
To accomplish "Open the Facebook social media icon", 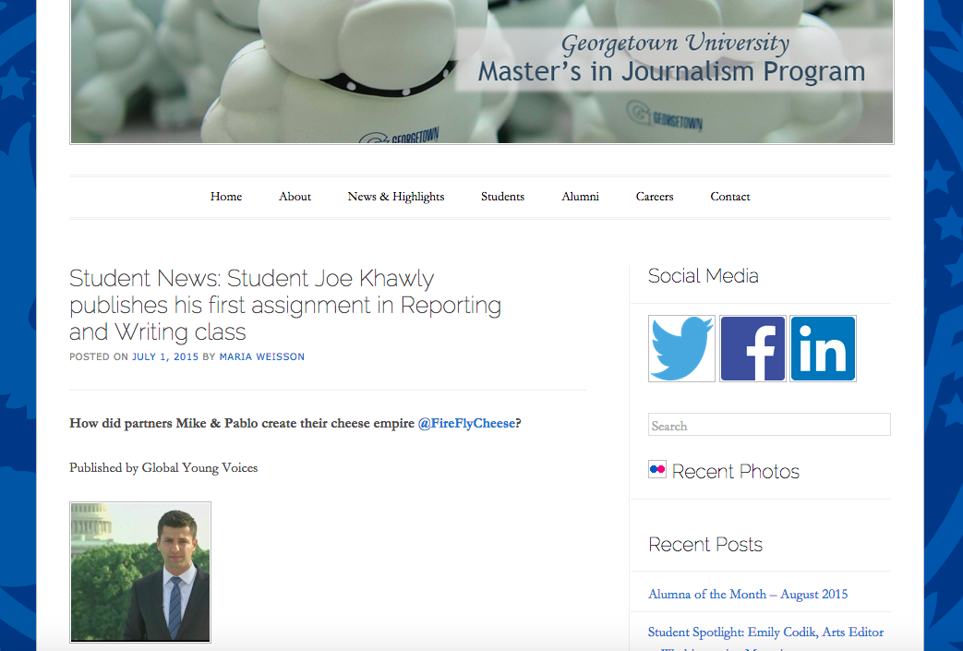I will (752, 348).
